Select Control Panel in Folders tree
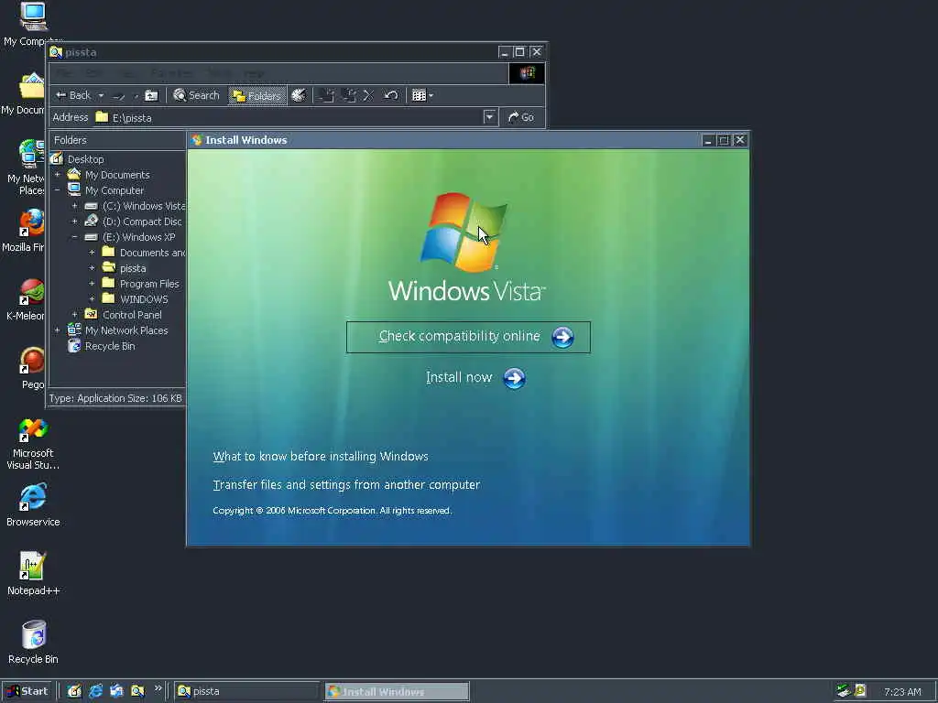 click(132, 315)
